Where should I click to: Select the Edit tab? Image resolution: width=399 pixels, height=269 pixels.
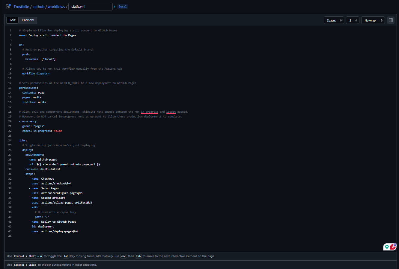(x=13, y=20)
